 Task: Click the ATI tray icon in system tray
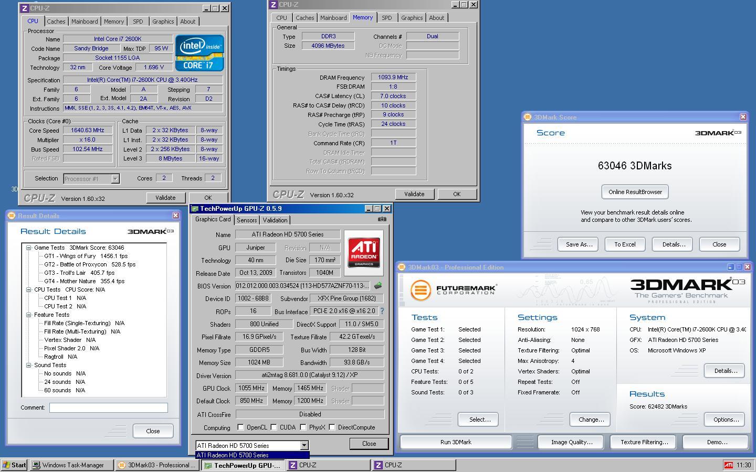[x=728, y=465]
